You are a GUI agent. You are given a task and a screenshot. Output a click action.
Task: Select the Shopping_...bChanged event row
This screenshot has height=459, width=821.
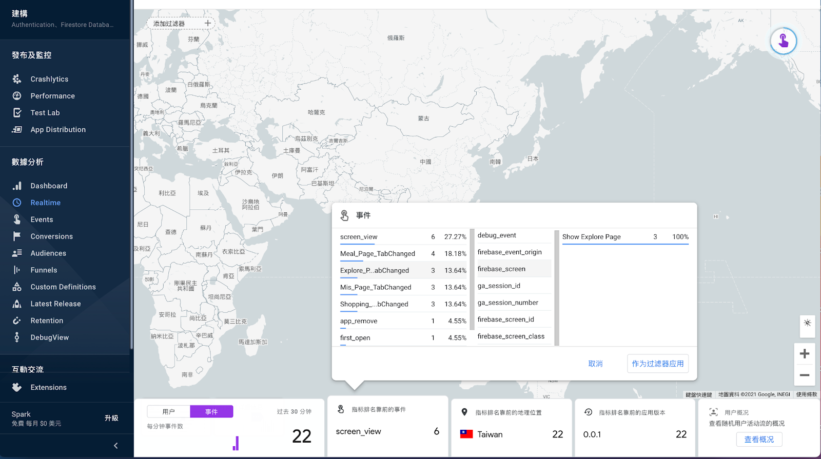click(x=403, y=304)
